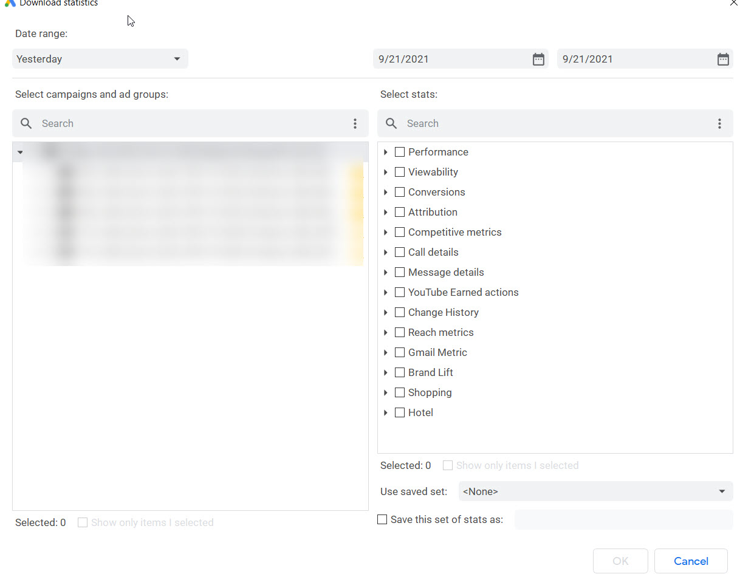Check the Performance stats checkbox

tap(400, 152)
